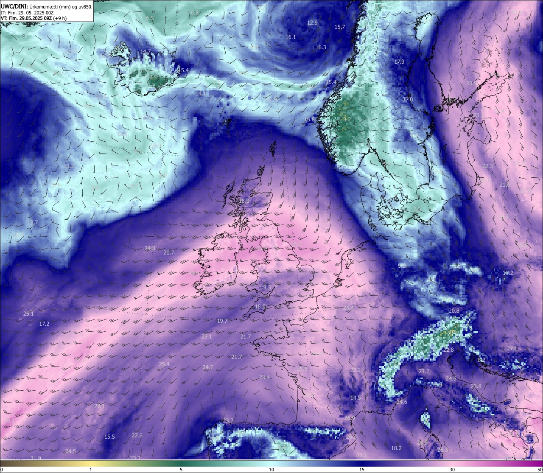Click the 24.5 value label
This screenshot has height=473, width=543.
point(70,451)
